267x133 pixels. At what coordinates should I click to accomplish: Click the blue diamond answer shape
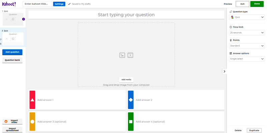point(131,100)
